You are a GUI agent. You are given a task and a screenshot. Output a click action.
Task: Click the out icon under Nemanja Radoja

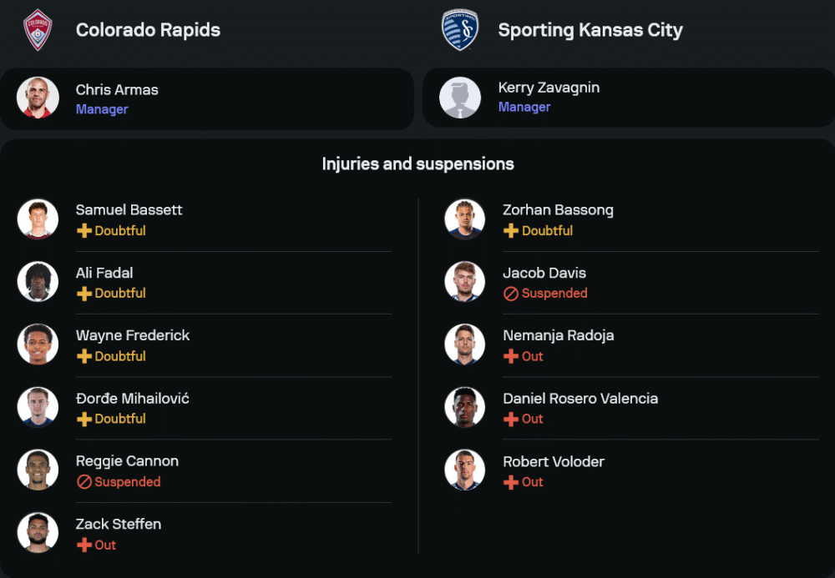coord(511,356)
